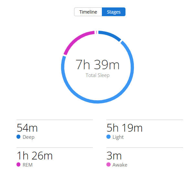195x174 pixels.
Task: Click the Awake pink legend dot
Action: (x=108, y=165)
